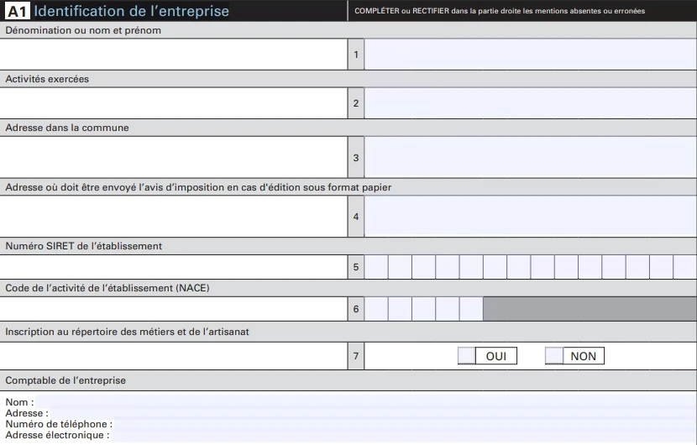
Task: Select the Adresse dans la commune field 3
Action: (x=530, y=157)
